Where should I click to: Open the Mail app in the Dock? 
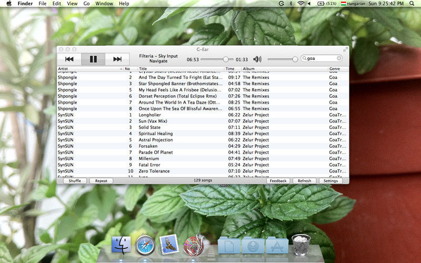[169, 244]
